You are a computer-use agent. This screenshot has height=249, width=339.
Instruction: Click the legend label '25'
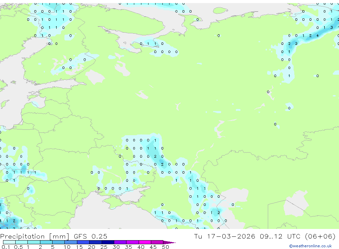(x=104, y=247)
